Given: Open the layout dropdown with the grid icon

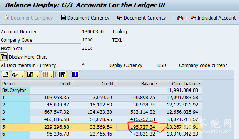Looking at the screenshot, I should click(47, 75).
